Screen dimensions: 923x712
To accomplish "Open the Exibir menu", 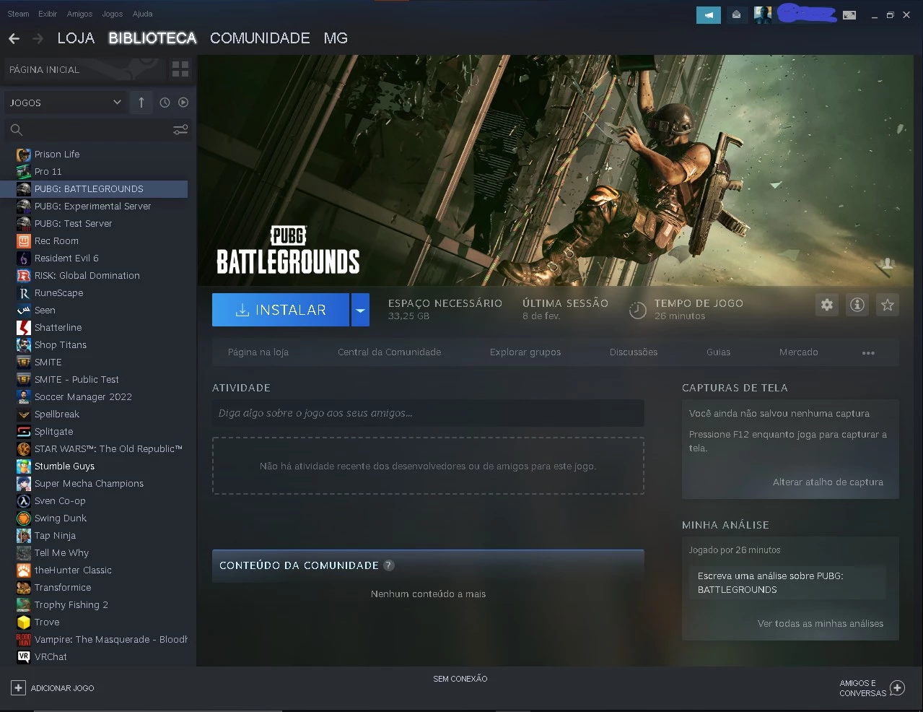I will coord(48,14).
